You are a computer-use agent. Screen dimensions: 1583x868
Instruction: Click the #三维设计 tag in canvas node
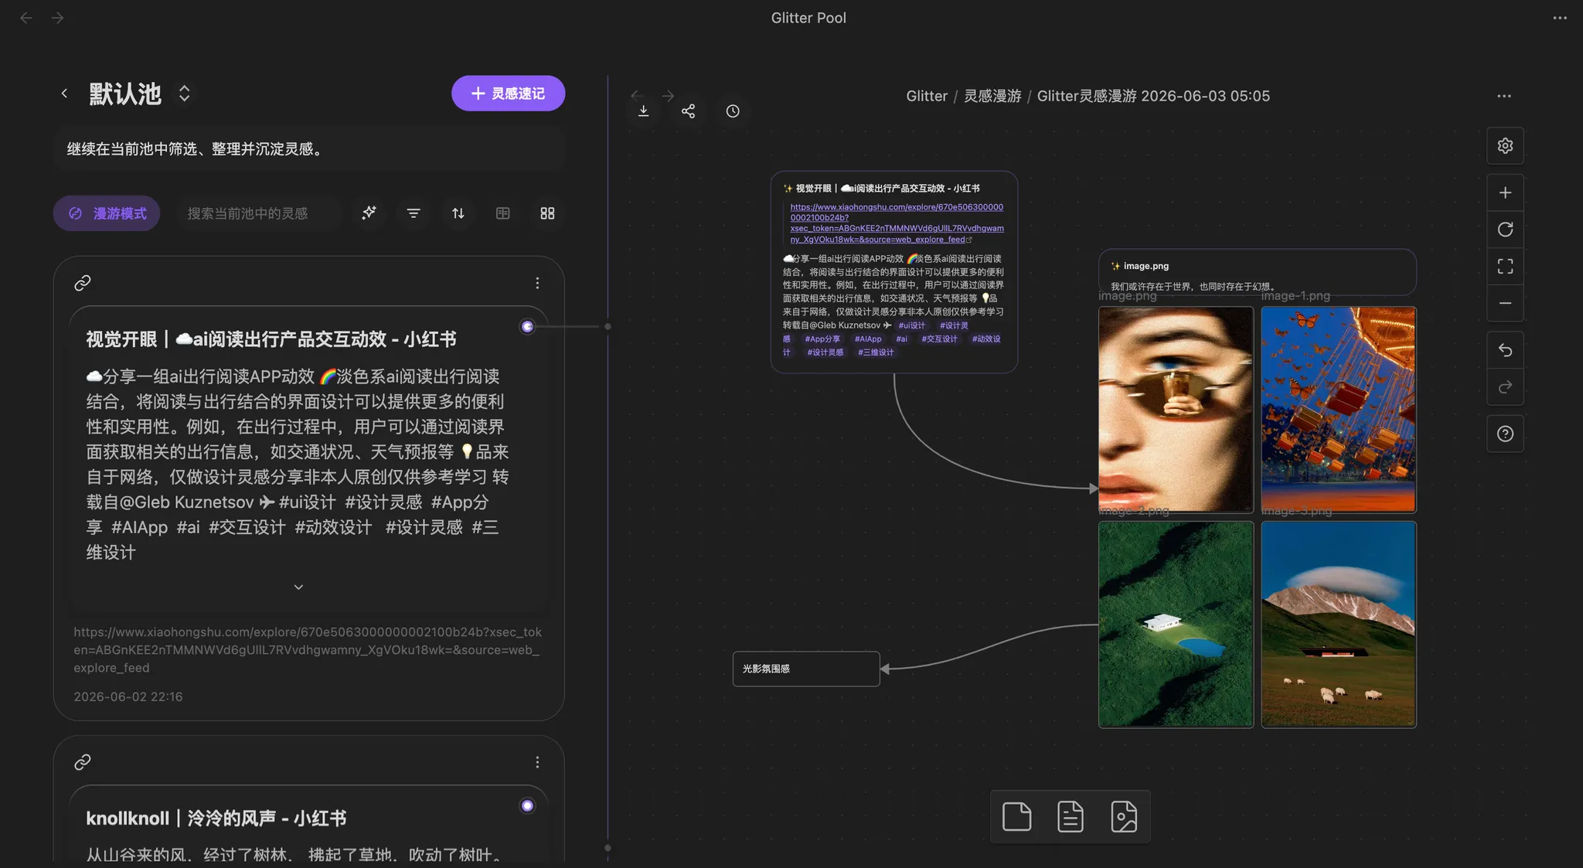coord(876,352)
